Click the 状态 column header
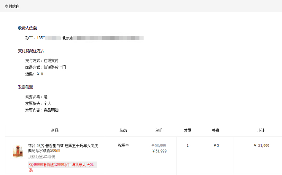The height and width of the screenshot is (175, 282). point(123,130)
